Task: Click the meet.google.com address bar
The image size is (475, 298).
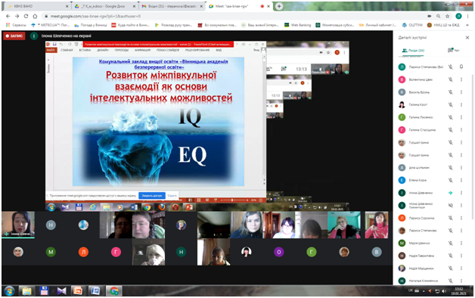Action: click(x=233, y=16)
